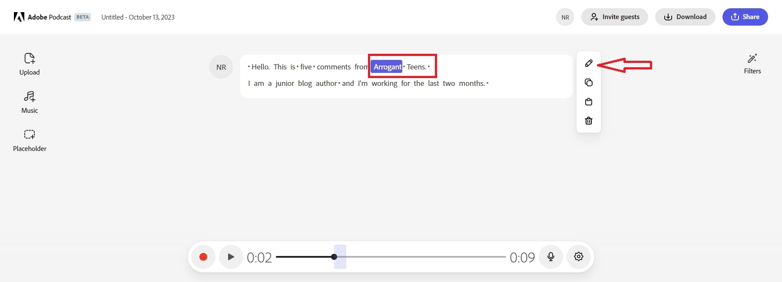Click the 0:09 total duration label

(522, 257)
